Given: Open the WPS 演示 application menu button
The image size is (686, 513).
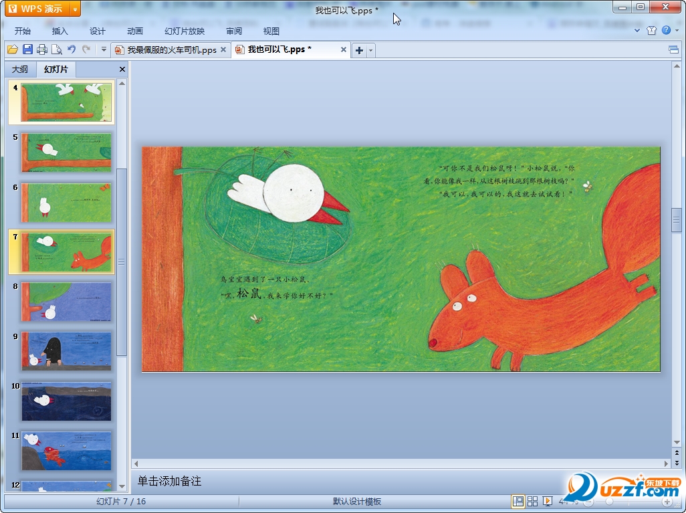Looking at the screenshot, I should click(37, 9).
